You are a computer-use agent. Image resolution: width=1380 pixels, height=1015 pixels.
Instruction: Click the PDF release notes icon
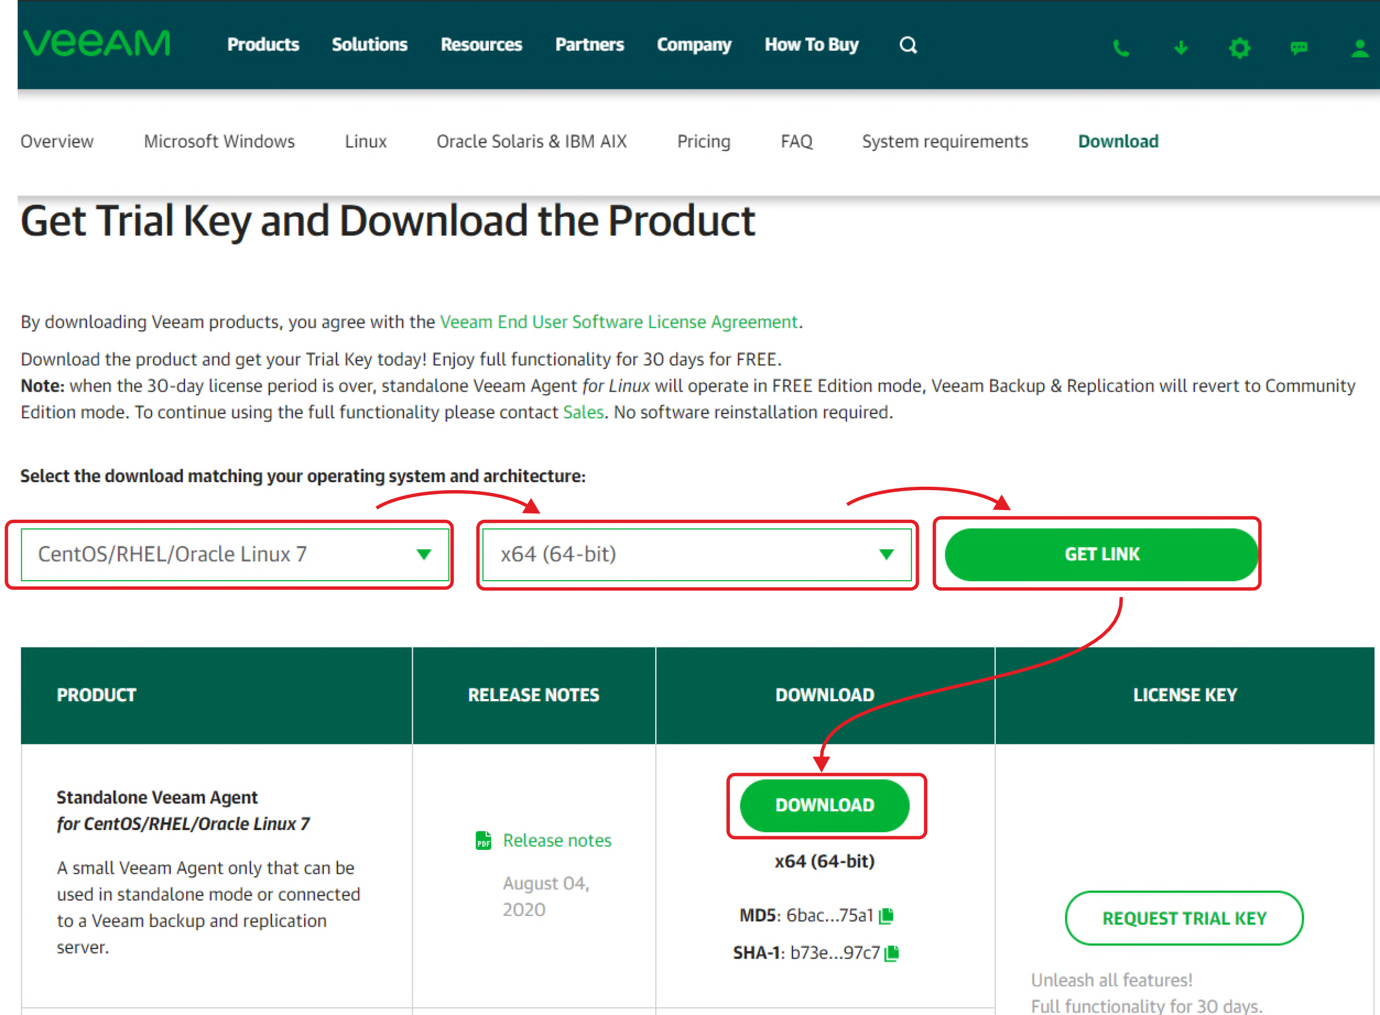[x=483, y=840]
